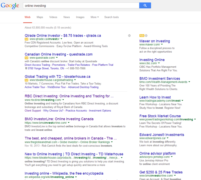Switch to the Videos tab
The height and width of the screenshot is (180, 201).
(53, 17)
